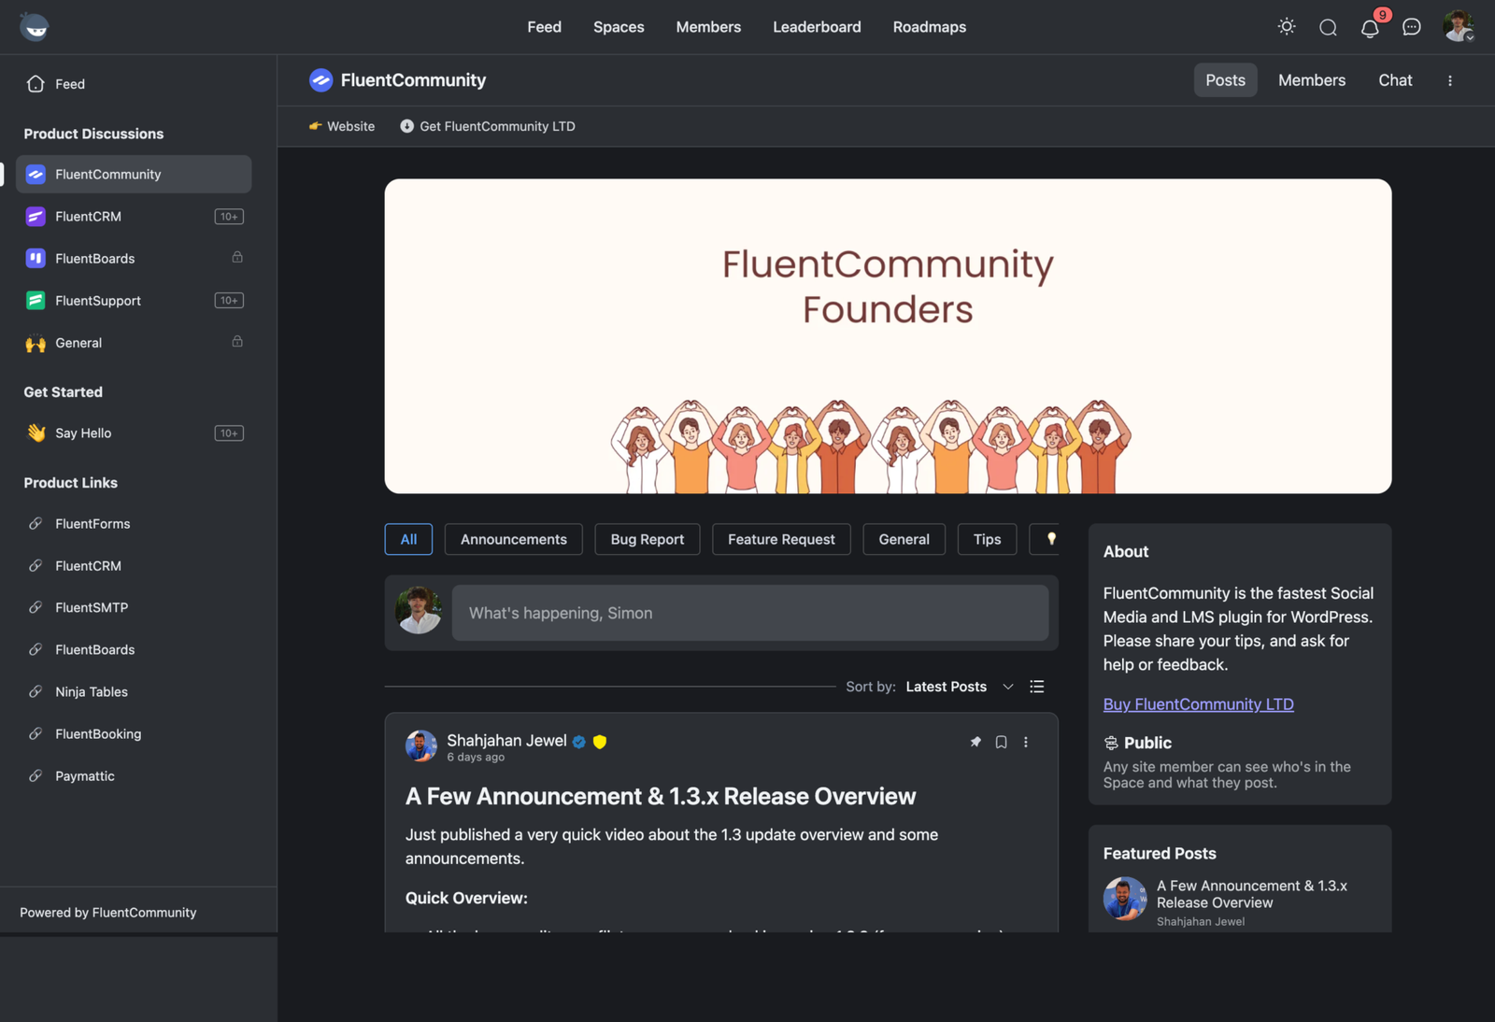Click FluentCRM 10+ unread badge
The width and height of the screenshot is (1495, 1022).
[229, 217]
